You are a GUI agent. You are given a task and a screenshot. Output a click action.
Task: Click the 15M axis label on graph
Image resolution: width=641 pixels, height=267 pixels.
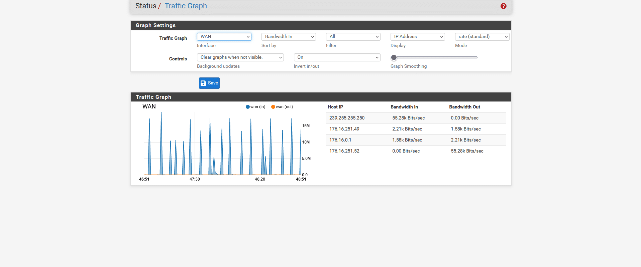pos(306,126)
